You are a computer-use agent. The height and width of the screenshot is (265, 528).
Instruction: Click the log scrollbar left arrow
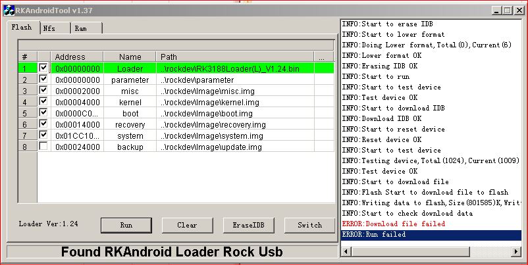346,251
